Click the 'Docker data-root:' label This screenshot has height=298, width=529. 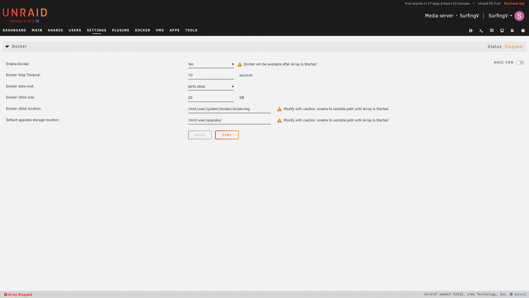[x=20, y=86]
